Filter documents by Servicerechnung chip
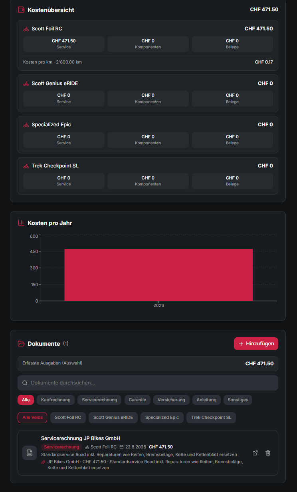297x492 pixels. coord(99,400)
